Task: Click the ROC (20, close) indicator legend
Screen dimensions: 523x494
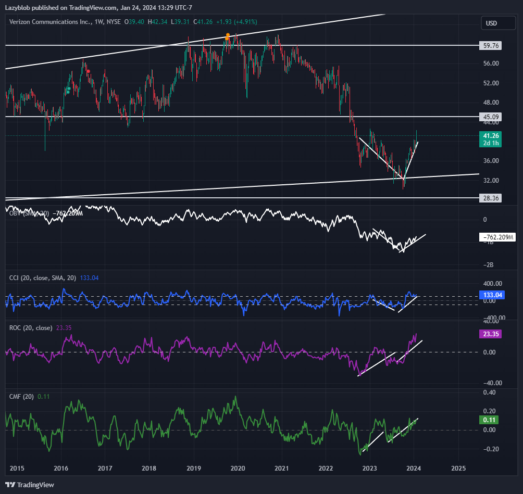Action: tap(31, 328)
